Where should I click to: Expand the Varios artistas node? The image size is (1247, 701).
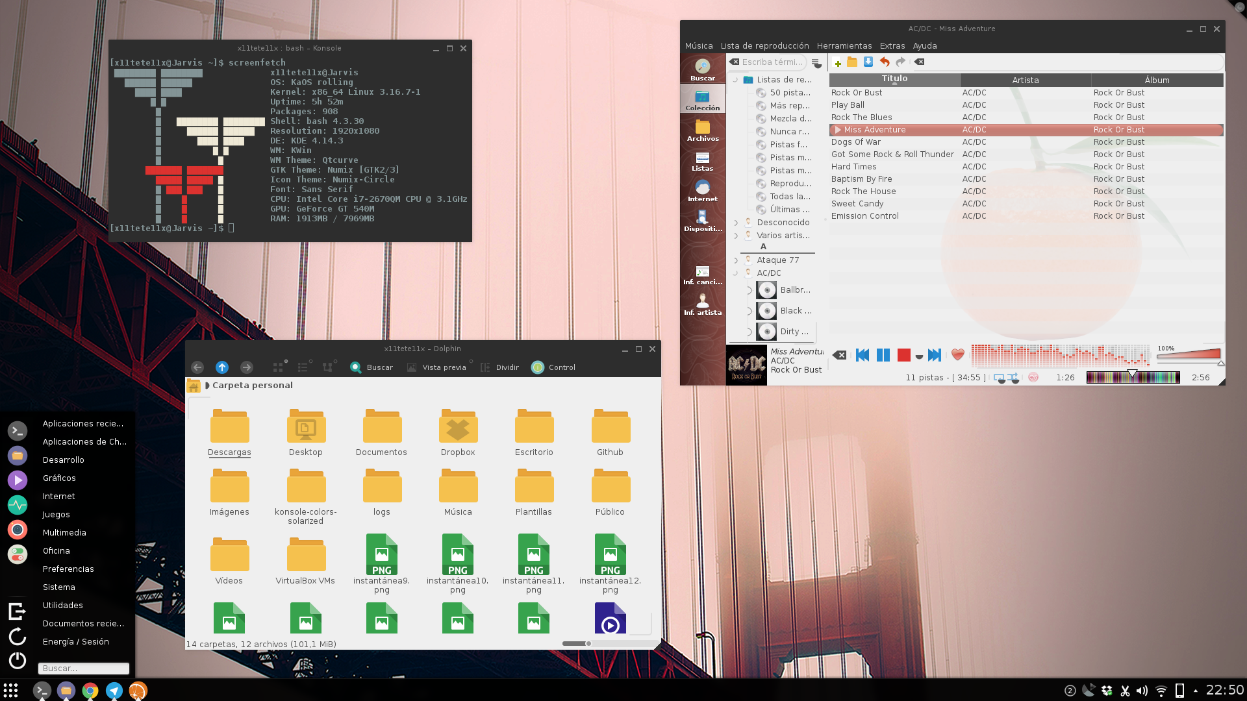tap(736, 236)
